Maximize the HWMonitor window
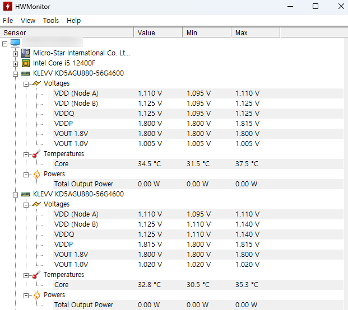348x310 pixels. pyautogui.click(x=315, y=6)
